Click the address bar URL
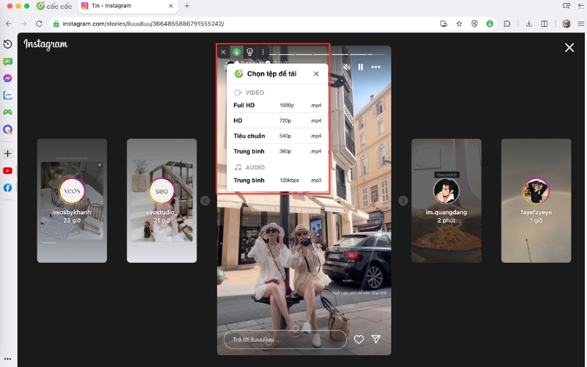The width and height of the screenshot is (587, 367). [x=143, y=23]
